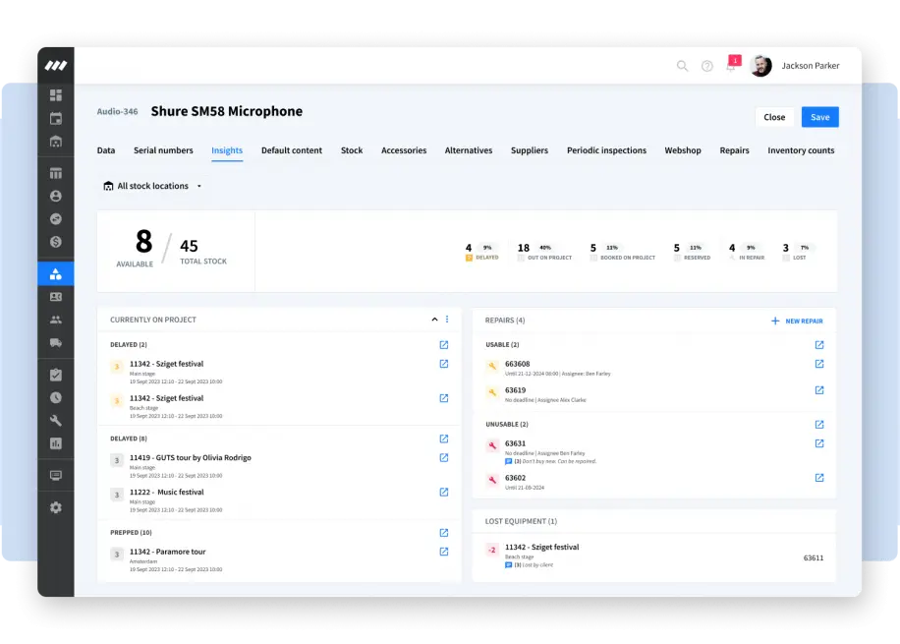Switch to the Suppliers tab

coord(530,150)
